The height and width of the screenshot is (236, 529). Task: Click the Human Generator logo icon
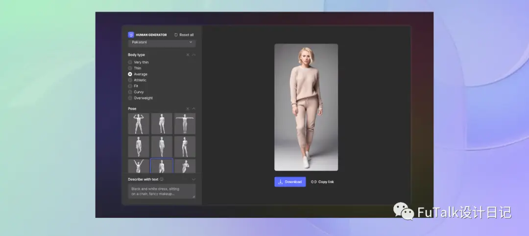131,35
